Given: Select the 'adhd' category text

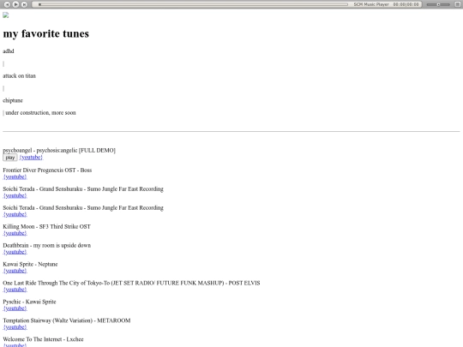Looking at the screenshot, I should coord(9,51).
